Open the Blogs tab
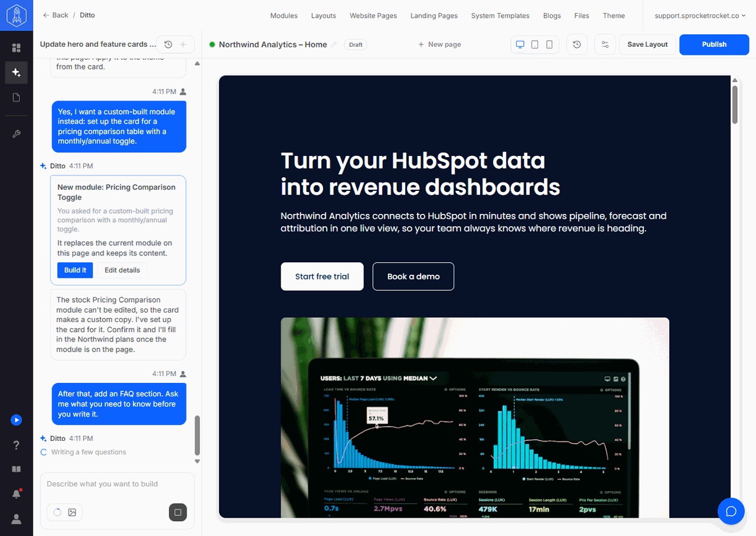This screenshot has width=756, height=536. click(x=552, y=15)
